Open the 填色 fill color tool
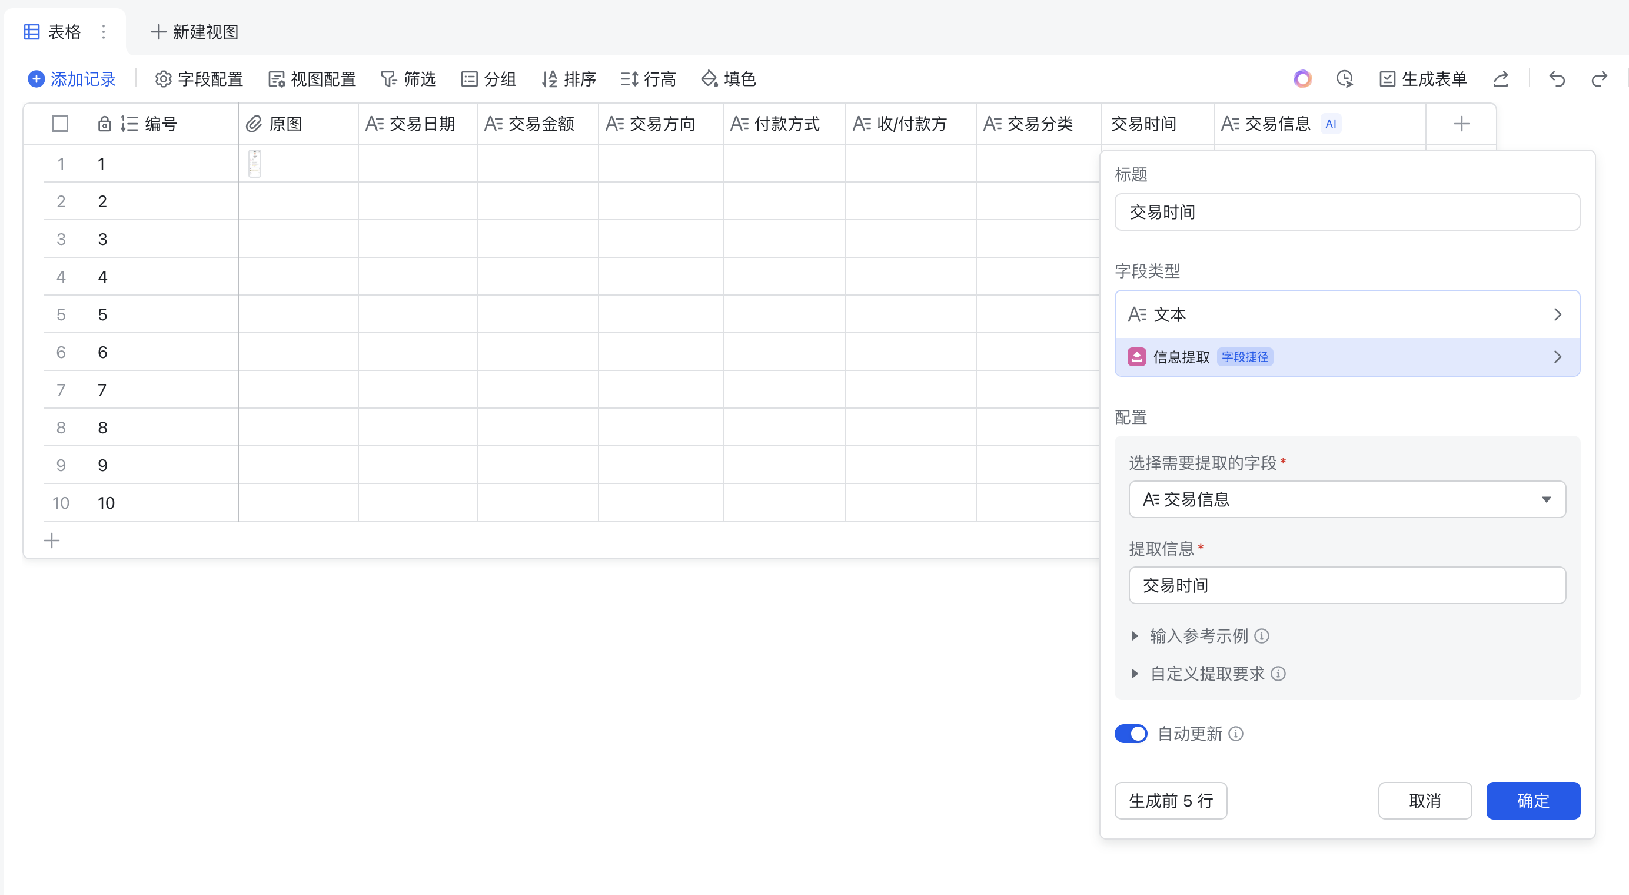The height and width of the screenshot is (895, 1629). point(729,79)
